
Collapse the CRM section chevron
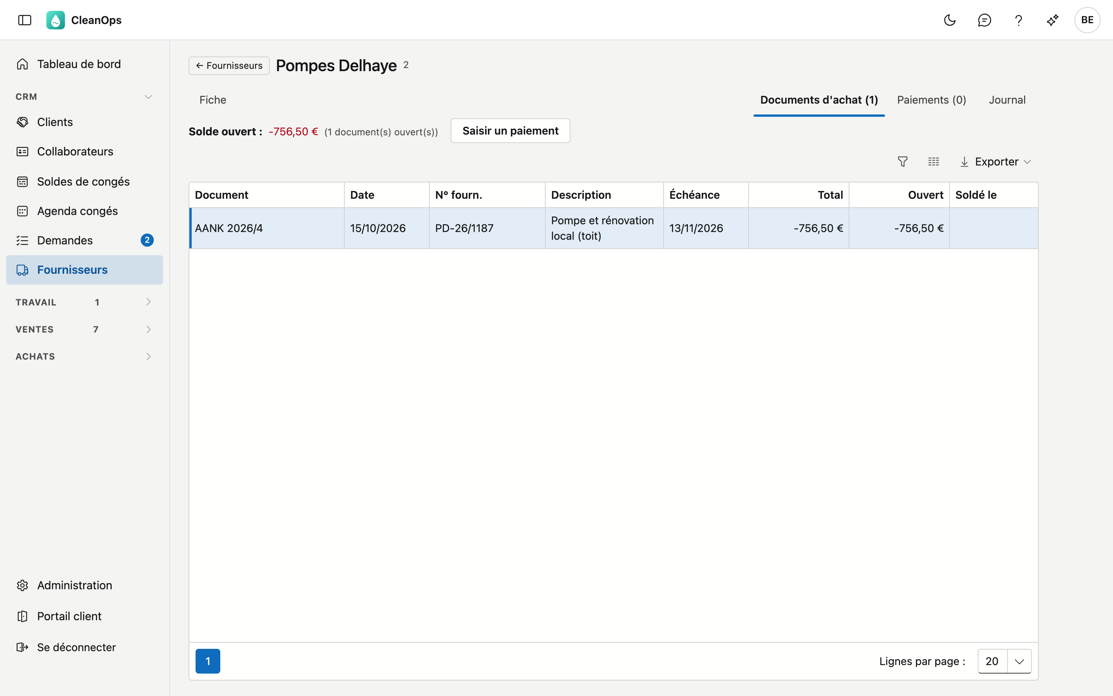click(x=148, y=97)
